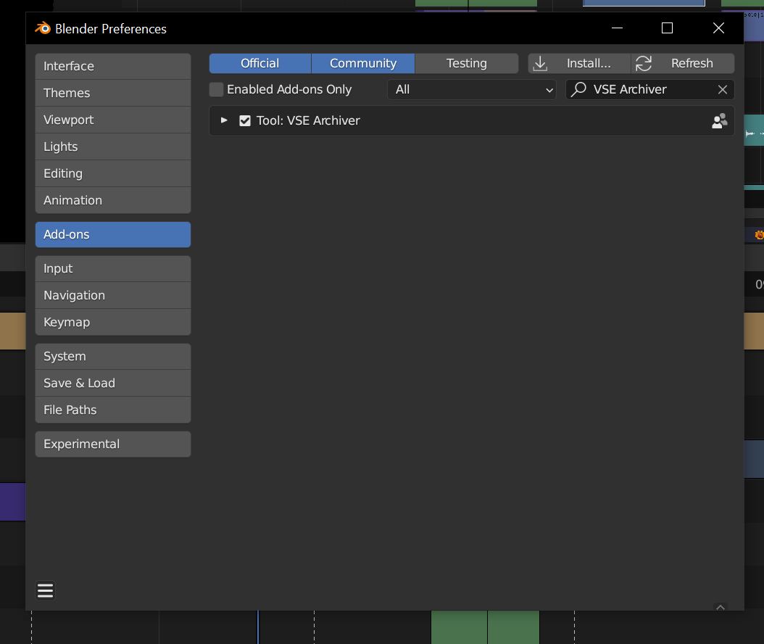Clear the add-on search text
The image size is (764, 644).
click(x=723, y=90)
